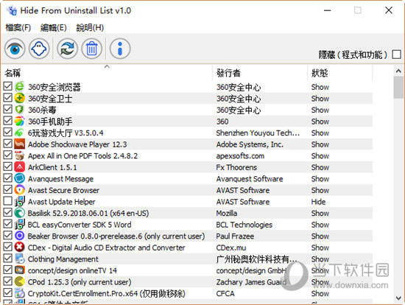Click the trash can delete toolbar icon
Image resolution: width=405 pixels, height=305 pixels.
click(92, 49)
